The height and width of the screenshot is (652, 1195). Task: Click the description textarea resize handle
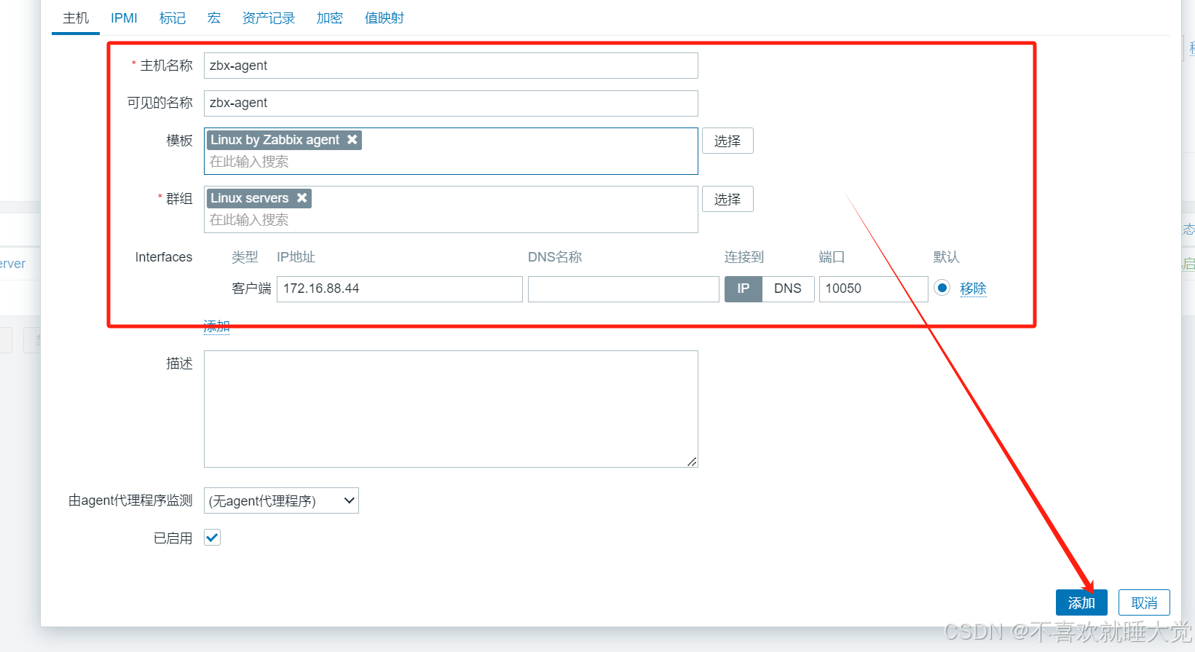[x=692, y=462]
